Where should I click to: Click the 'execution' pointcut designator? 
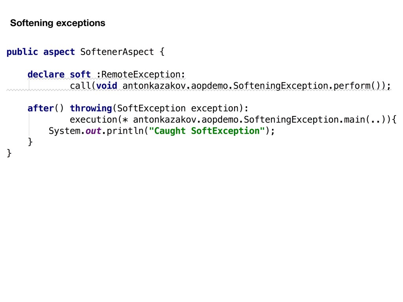click(x=94, y=120)
